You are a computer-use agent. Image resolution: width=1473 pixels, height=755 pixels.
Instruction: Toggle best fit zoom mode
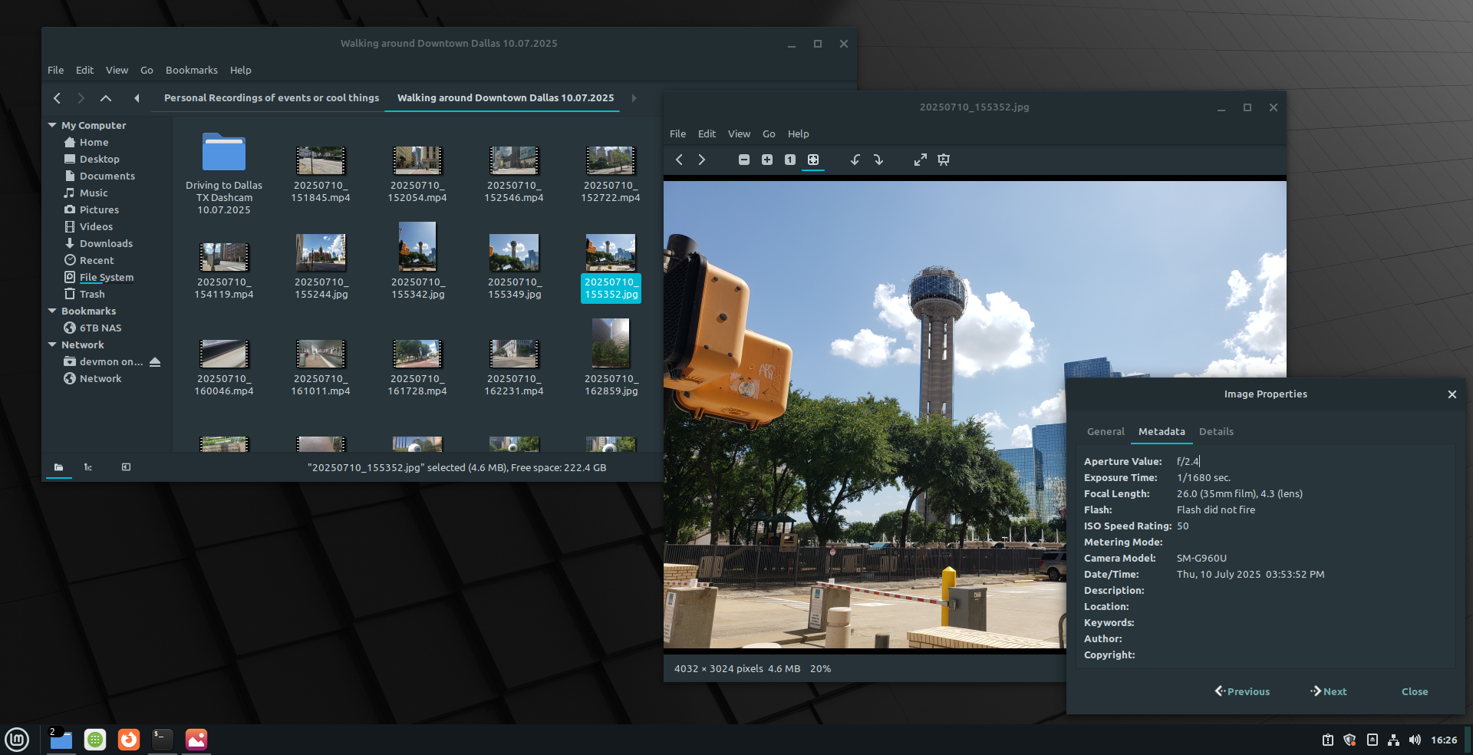tap(813, 160)
